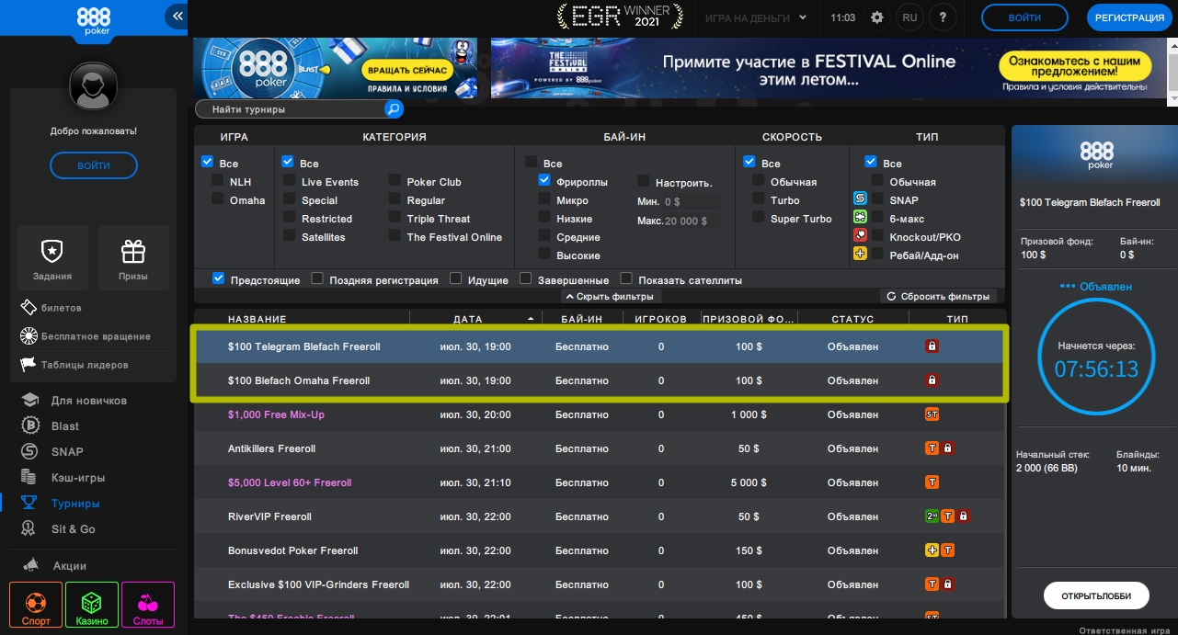Open help with the question mark icon

click(x=943, y=17)
